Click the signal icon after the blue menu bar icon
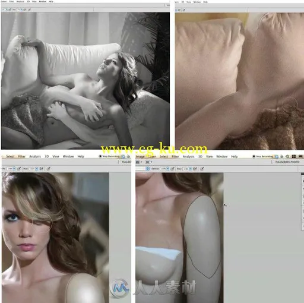This screenshot has width=304, height=303. (x=281, y=156)
